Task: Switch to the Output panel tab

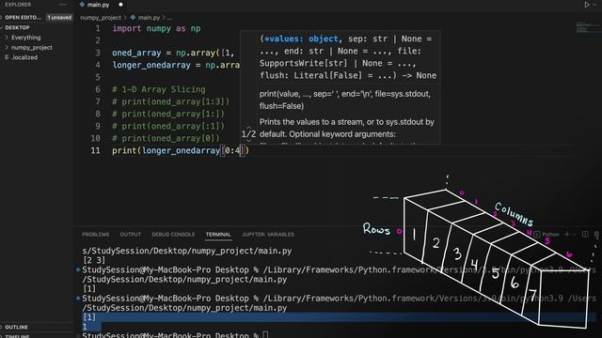Action: (x=131, y=234)
